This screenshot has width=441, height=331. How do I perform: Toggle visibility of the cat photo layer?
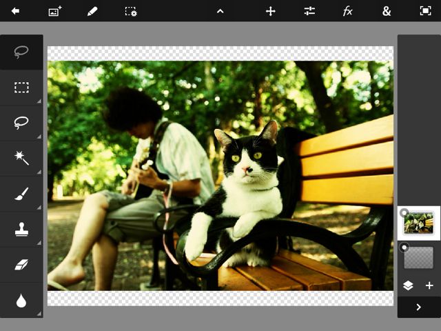pos(404,212)
